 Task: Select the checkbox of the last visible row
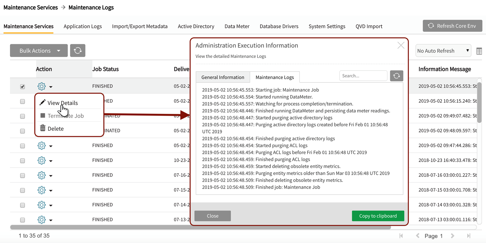click(x=23, y=220)
